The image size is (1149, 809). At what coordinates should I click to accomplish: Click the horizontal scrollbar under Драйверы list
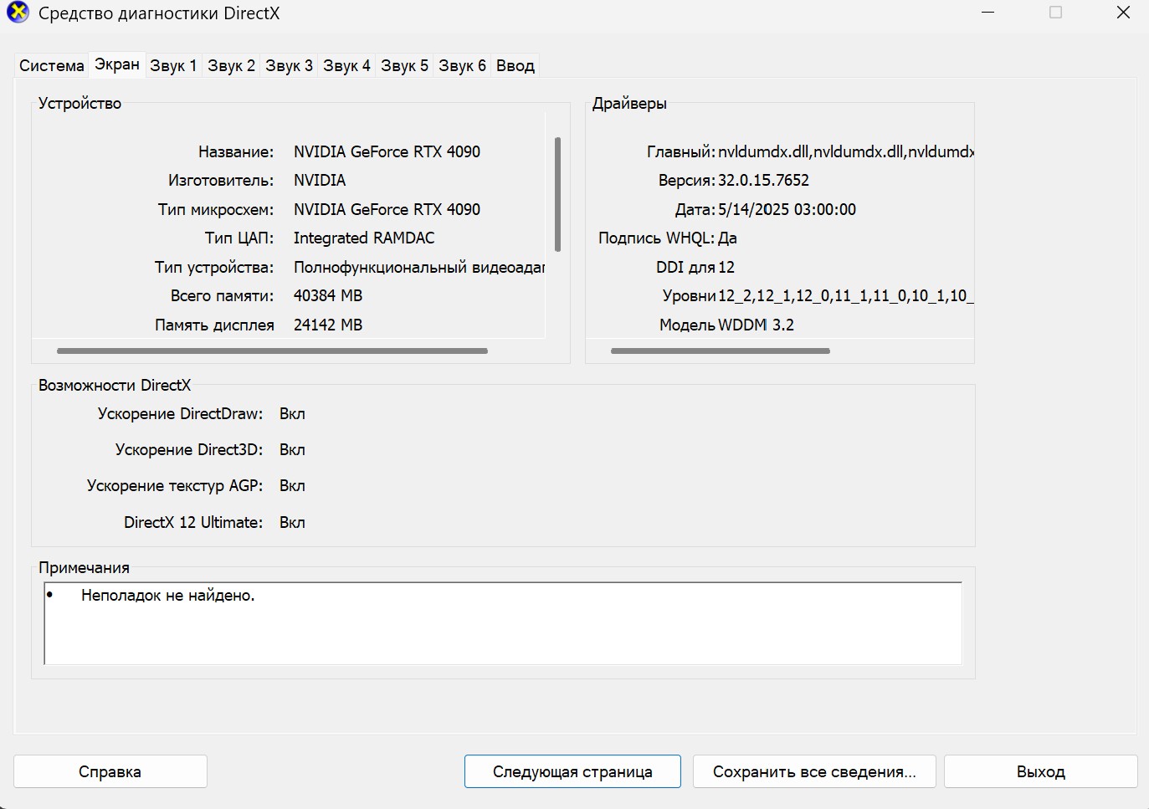[x=721, y=351]
